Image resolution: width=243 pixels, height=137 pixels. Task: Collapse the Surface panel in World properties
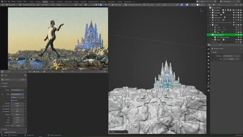(5, 86)
